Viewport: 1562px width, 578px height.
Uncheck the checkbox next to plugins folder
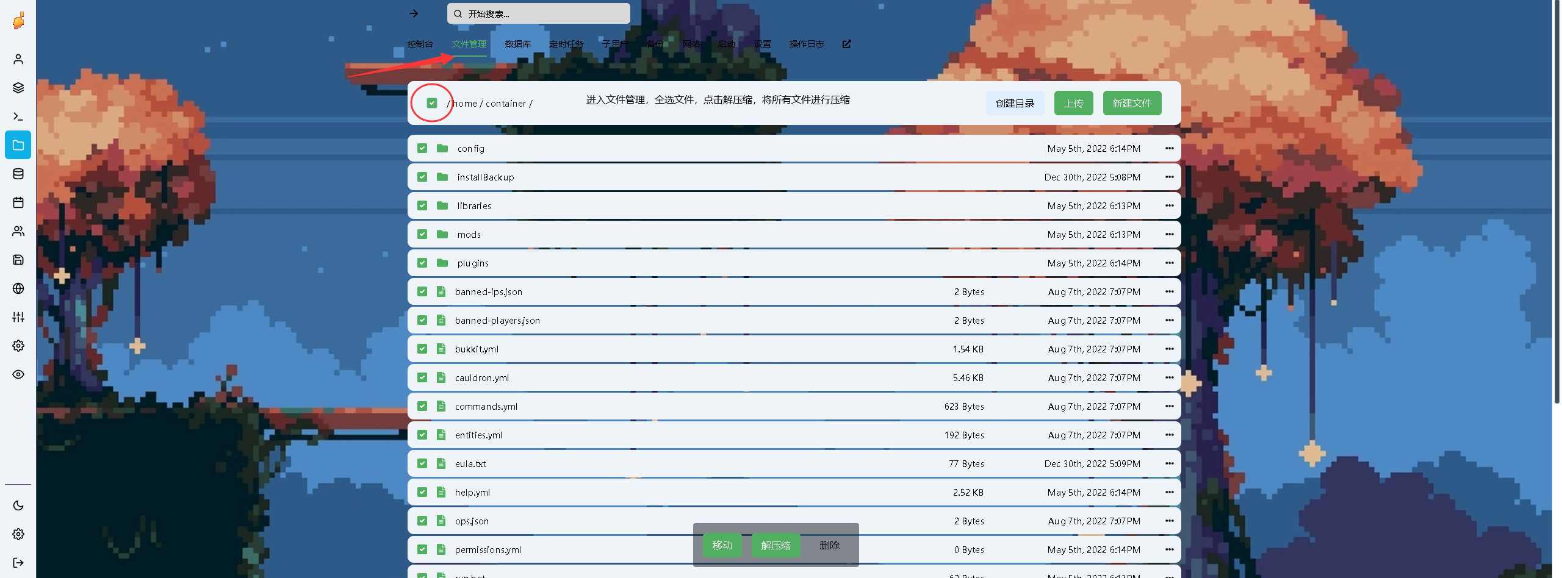point(422,263)
